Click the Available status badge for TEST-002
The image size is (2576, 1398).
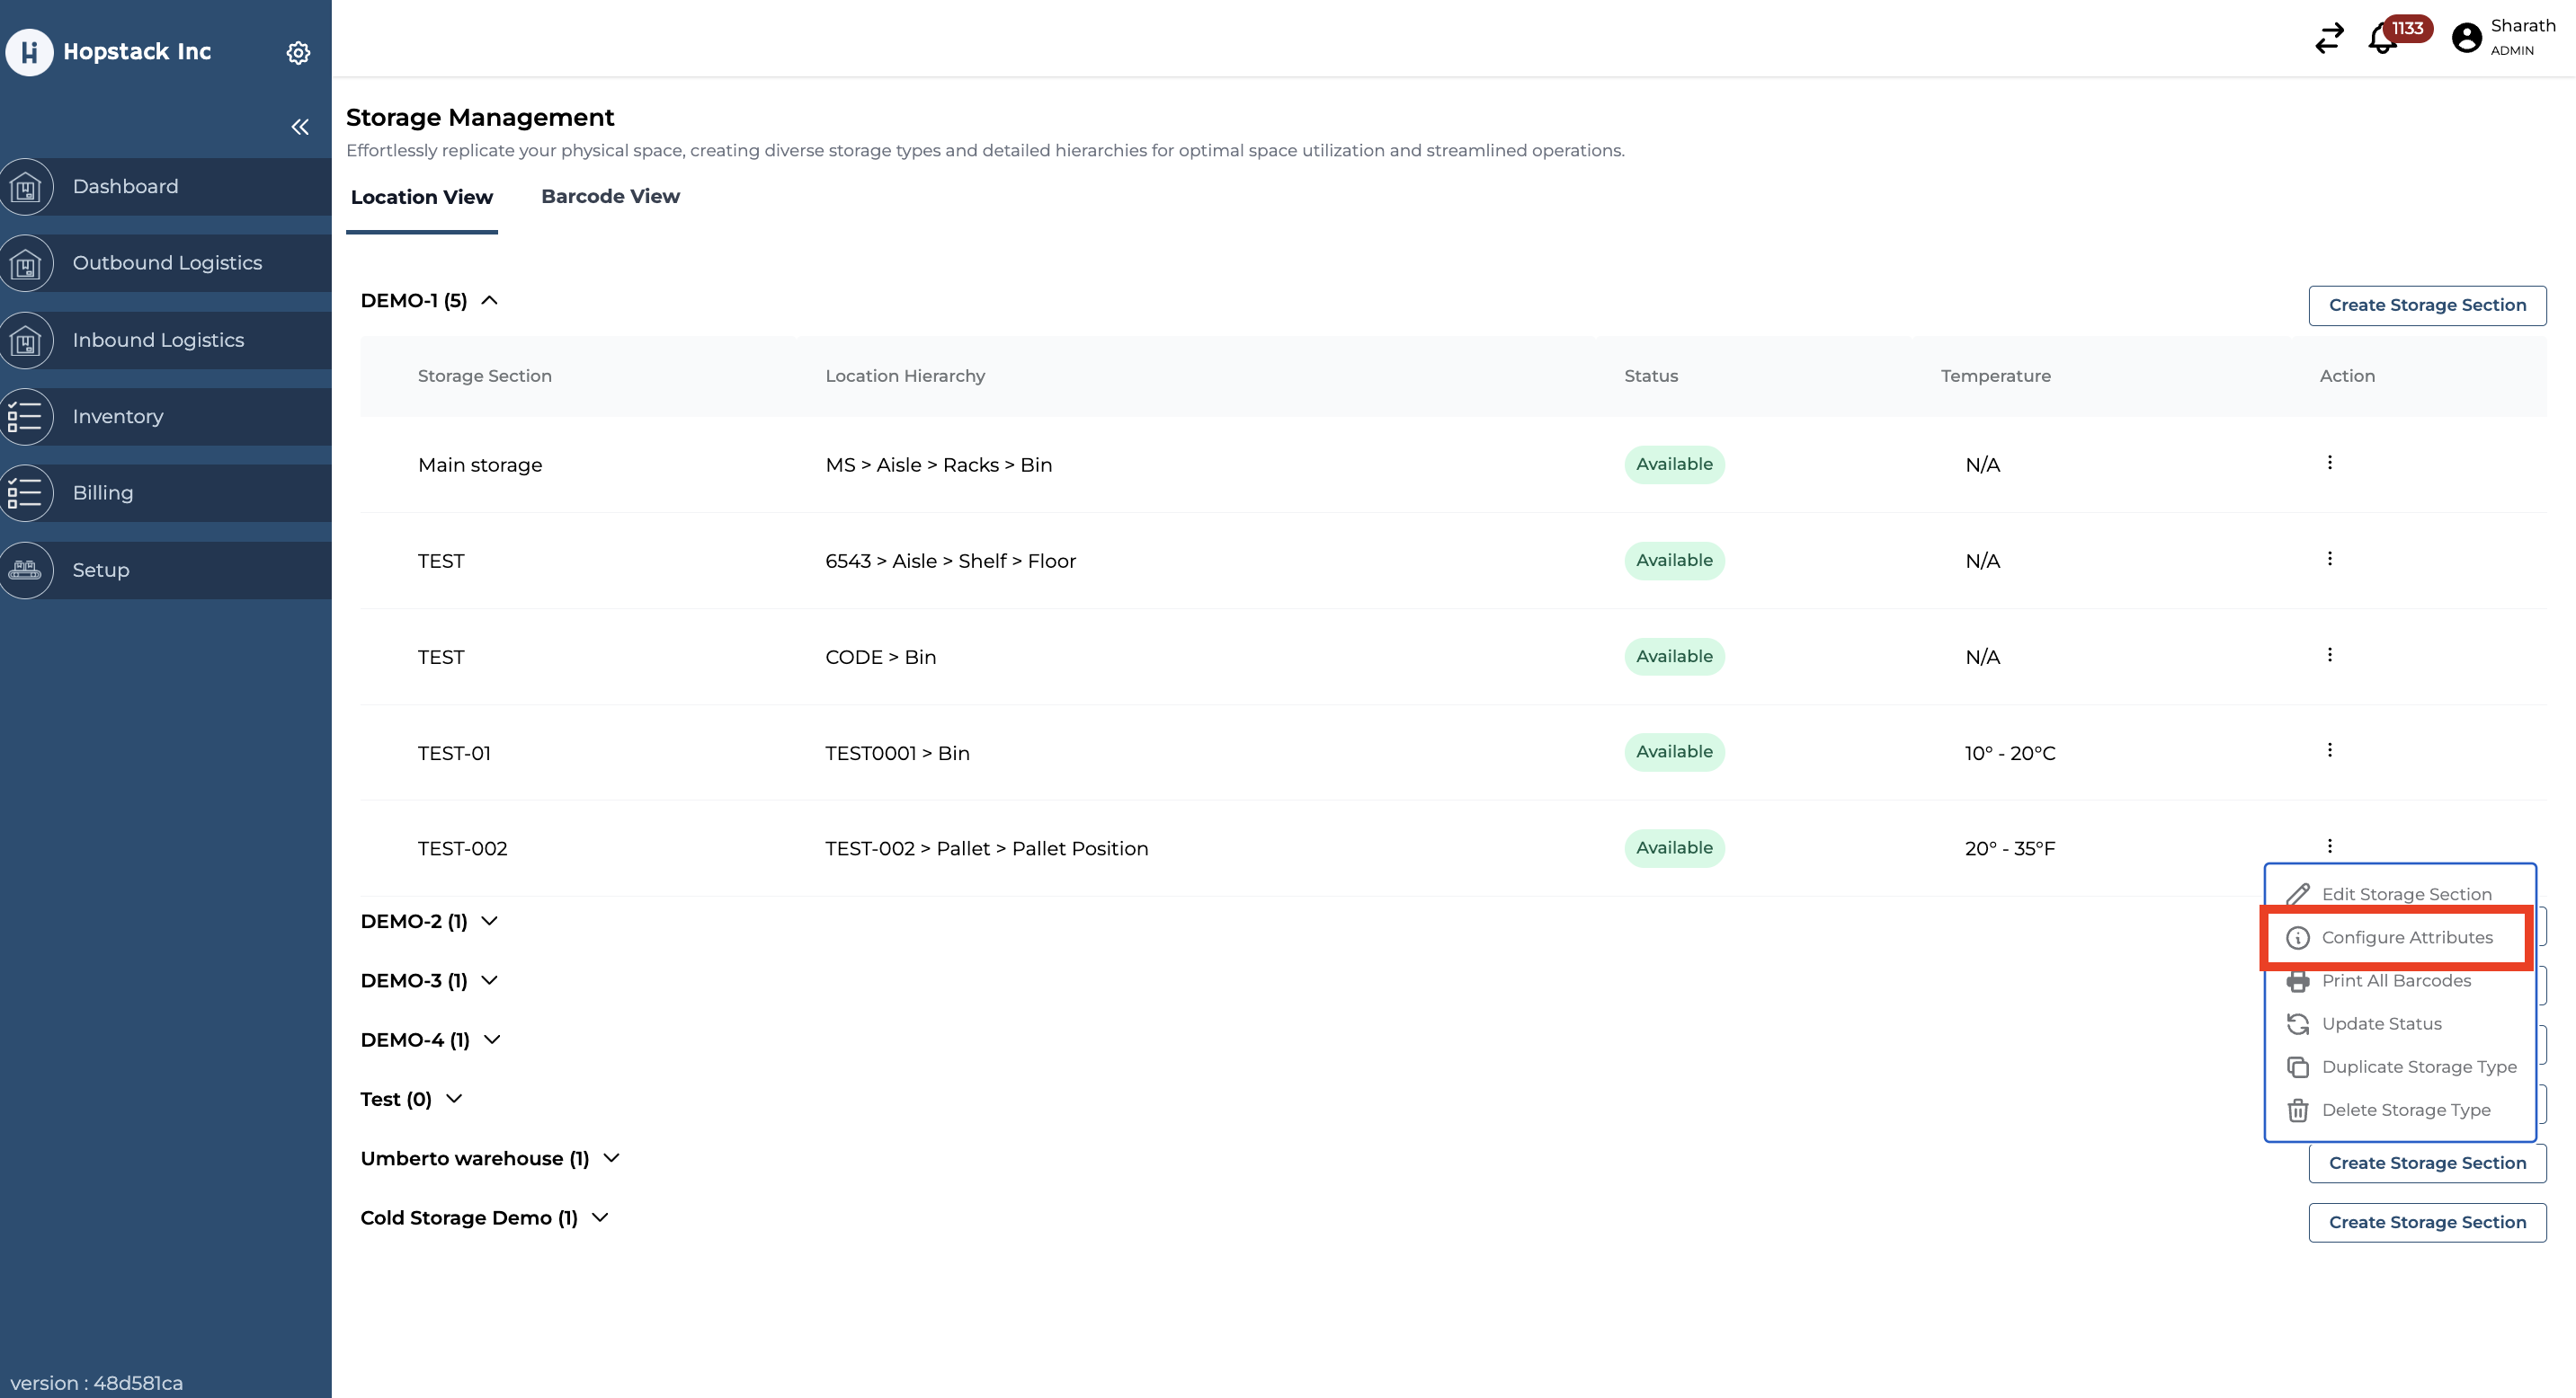pos(1673,848)
